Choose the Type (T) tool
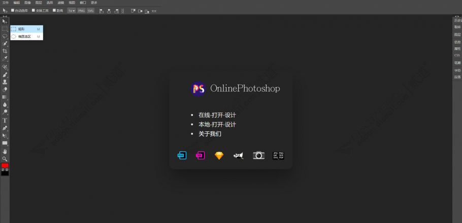462x223 pixels. 5,121
